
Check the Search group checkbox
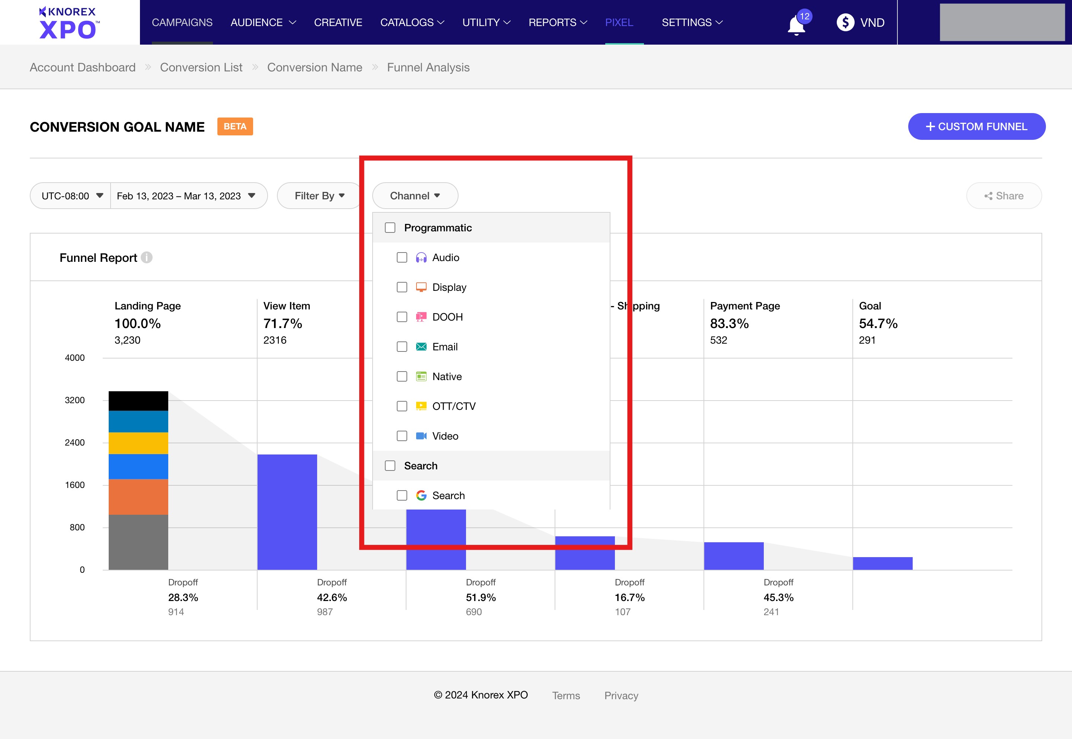click(390, 465)
